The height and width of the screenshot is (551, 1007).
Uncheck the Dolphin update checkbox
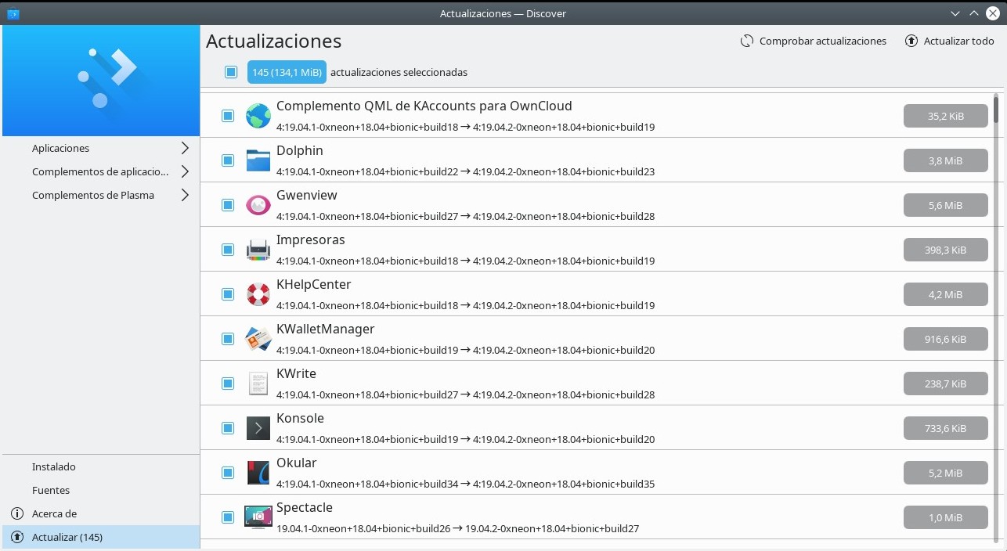pos(228,160)
